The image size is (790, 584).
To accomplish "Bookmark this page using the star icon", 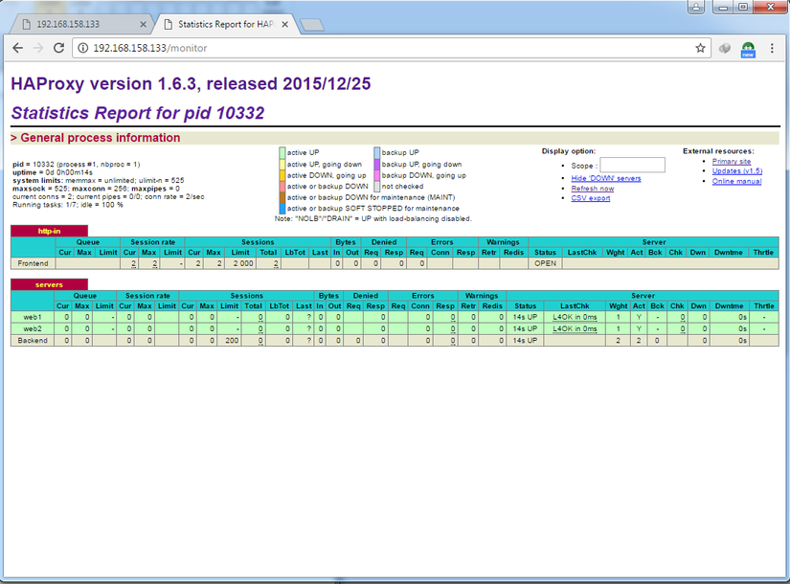I will tap(700, 48).
